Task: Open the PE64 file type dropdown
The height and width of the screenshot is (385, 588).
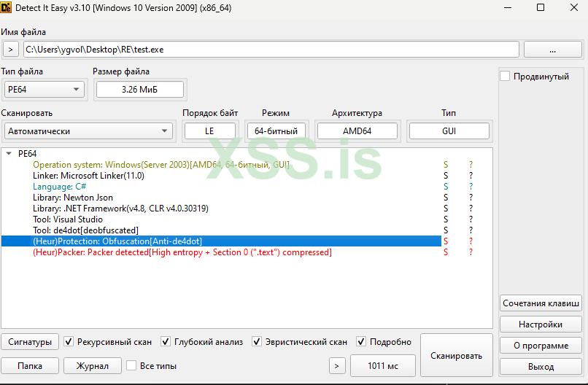Action: click(x=45, y=90)
